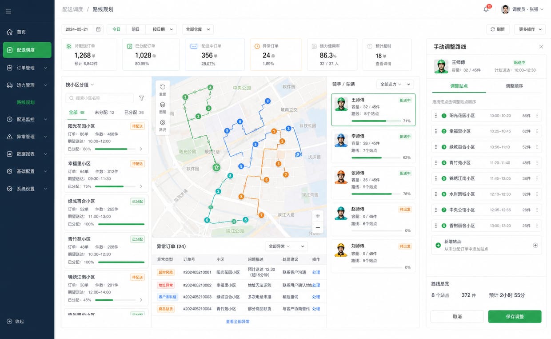Click 张师傅 capacity progress bar 78%

coord(375,194)
